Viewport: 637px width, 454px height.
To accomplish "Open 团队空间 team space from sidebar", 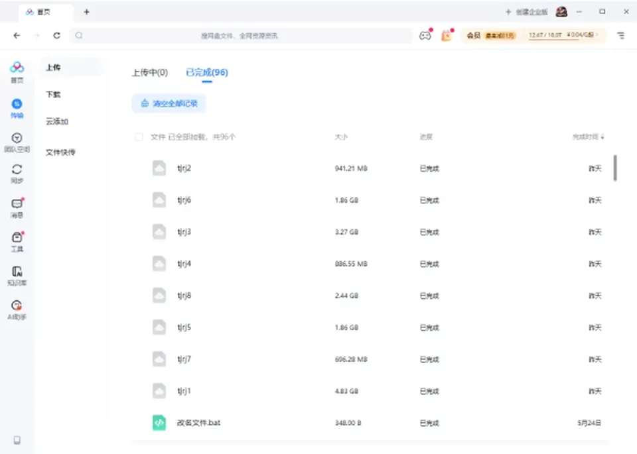I will pos(17,142).
